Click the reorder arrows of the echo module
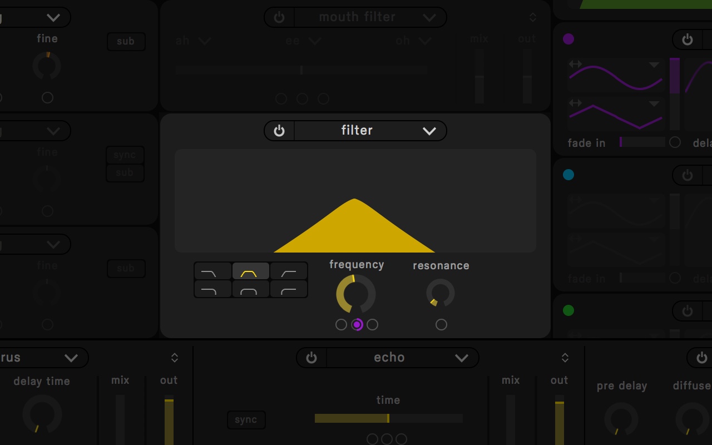 [x=565, y=358]
